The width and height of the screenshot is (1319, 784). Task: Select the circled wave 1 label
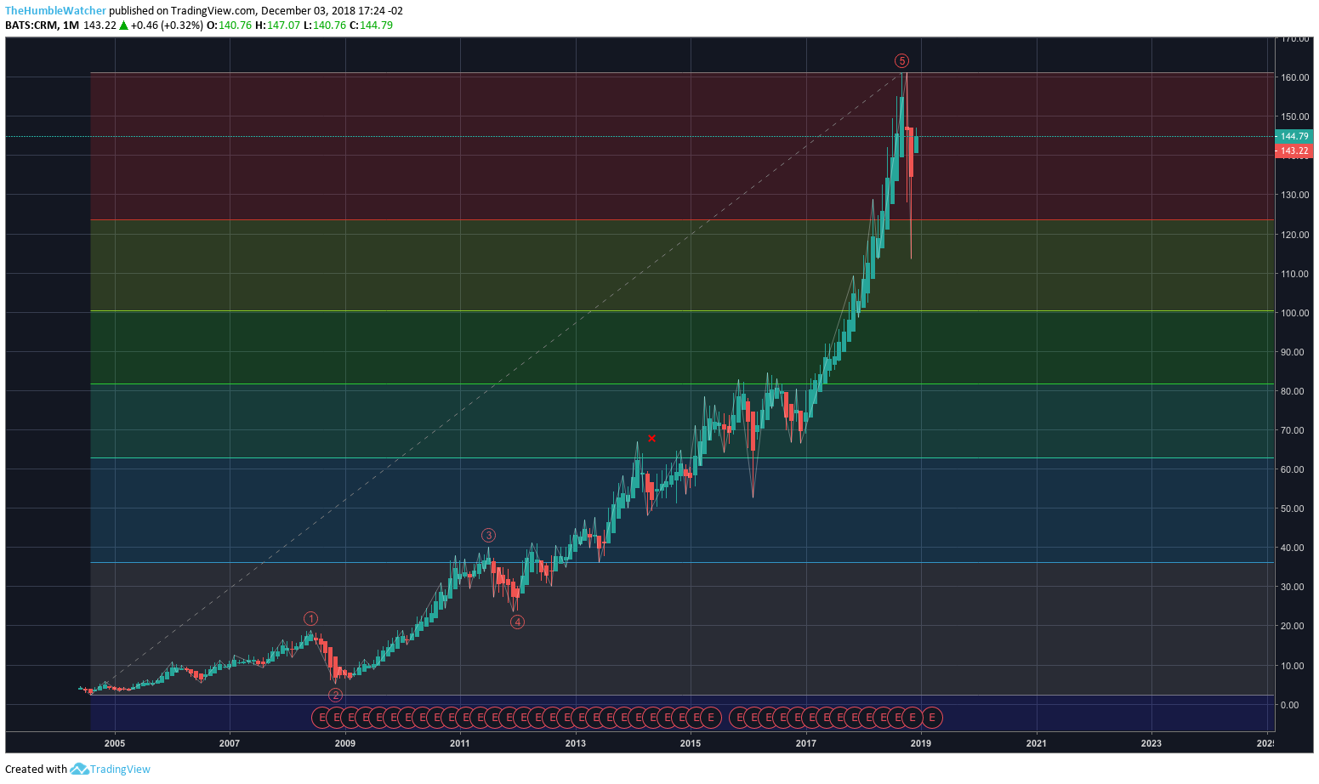click(311, 619)
